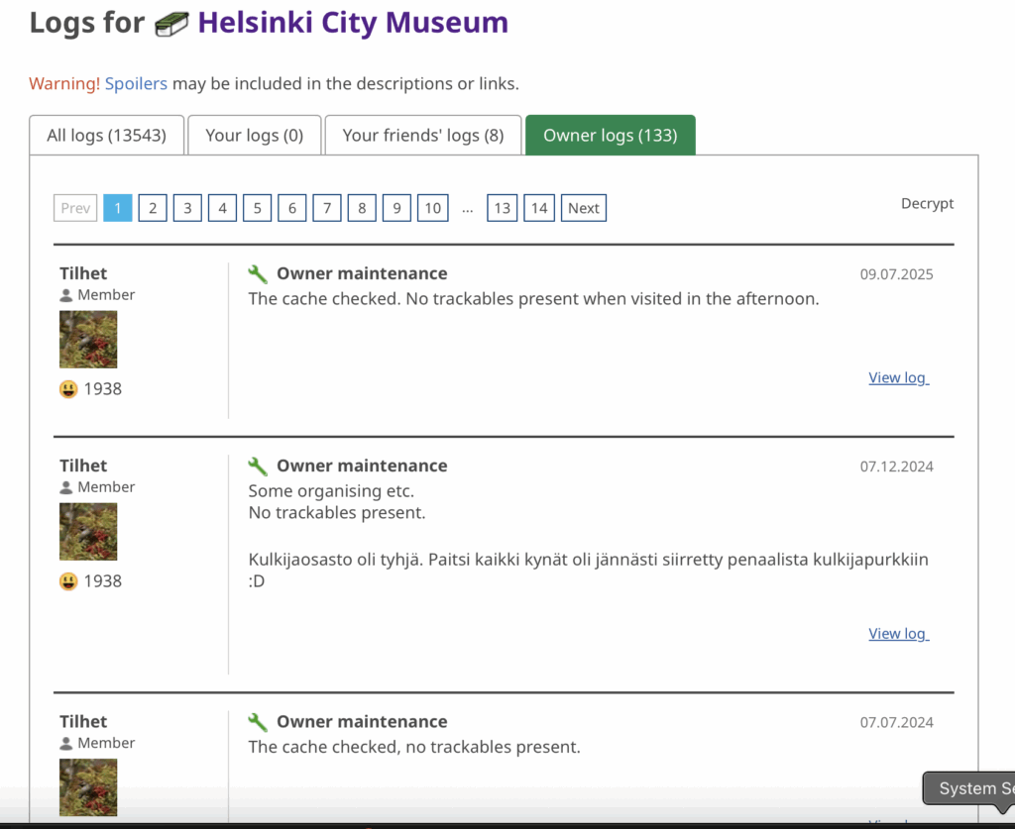The height and width of the screenshot is (829, 1015).
Task: Open Tilhet's profile from the 07.07.2024 log
Action: pyautogui.click(x=83, y=722)
